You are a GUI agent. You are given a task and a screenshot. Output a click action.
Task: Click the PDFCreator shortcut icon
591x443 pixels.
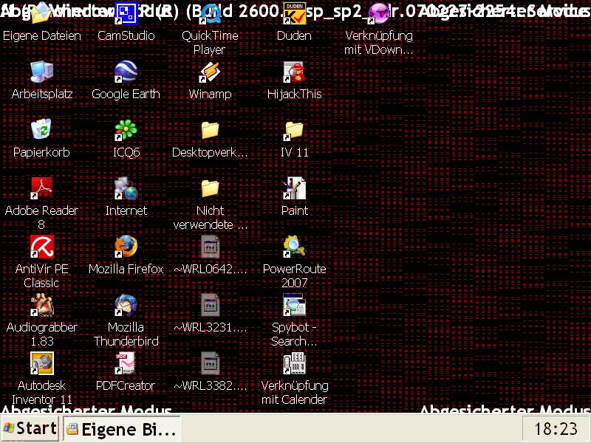click(x=126, y=363)
